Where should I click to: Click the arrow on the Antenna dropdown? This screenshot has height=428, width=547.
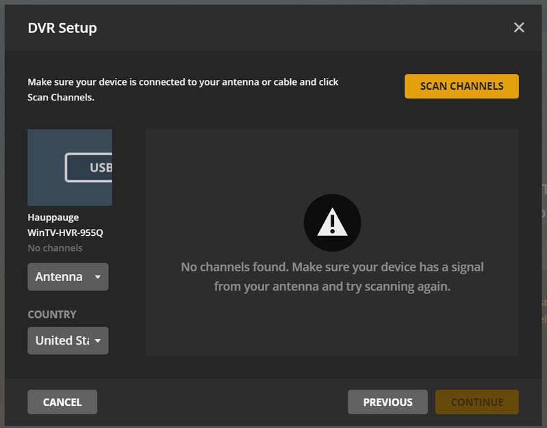97,277
